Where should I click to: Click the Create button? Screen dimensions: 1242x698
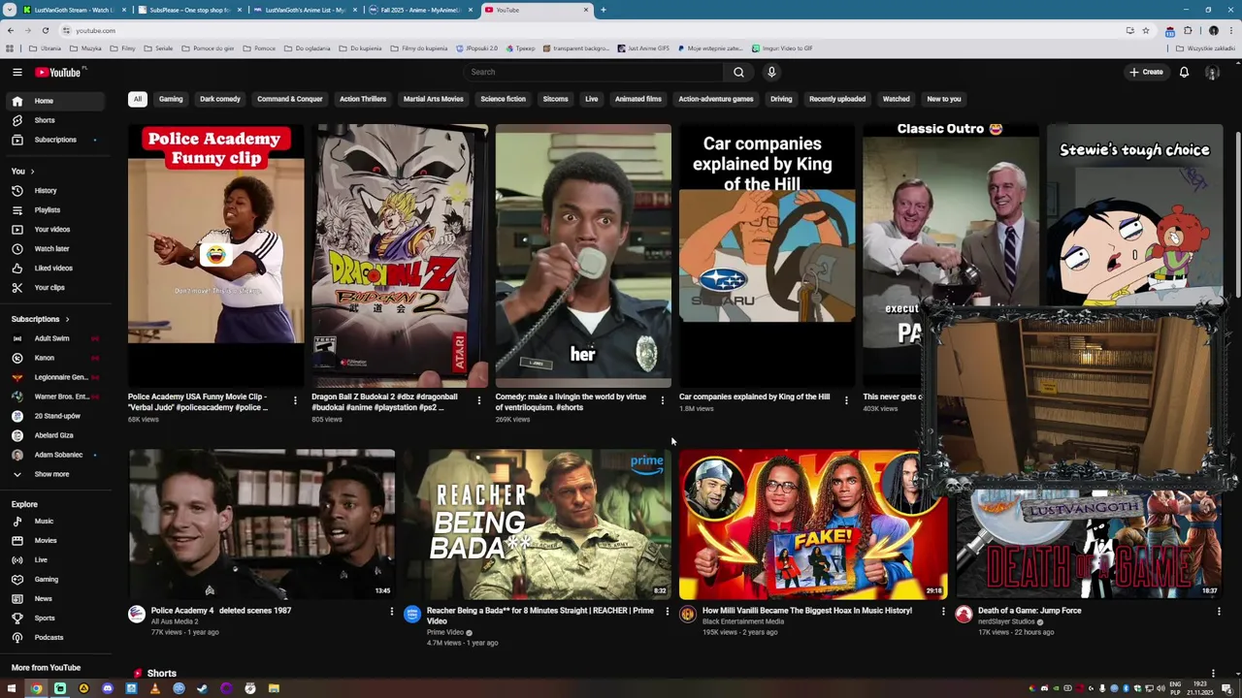(x=1146, y=72)
